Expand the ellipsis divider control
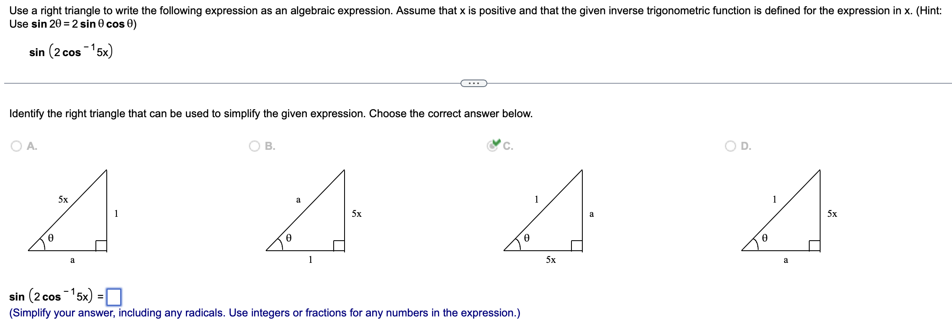Viewport: 952px width, 334px height. [475, 83]
